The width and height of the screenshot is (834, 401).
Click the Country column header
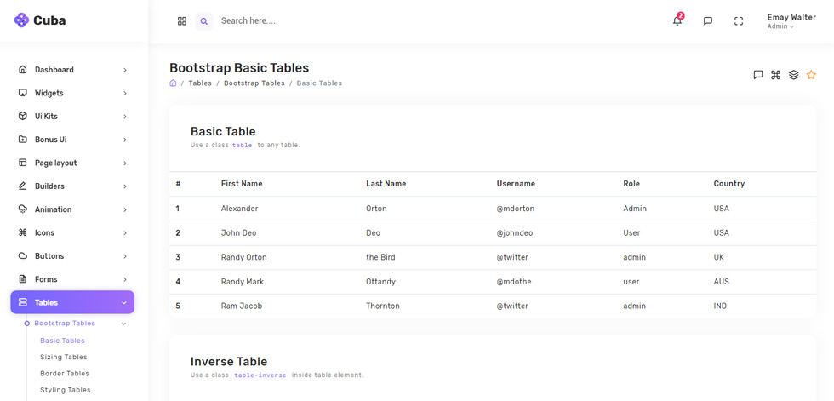point(728,184)
